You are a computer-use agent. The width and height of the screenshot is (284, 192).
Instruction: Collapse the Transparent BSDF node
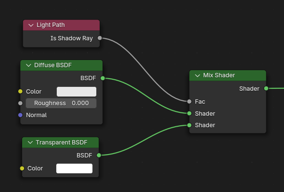[x=30, y=143]
